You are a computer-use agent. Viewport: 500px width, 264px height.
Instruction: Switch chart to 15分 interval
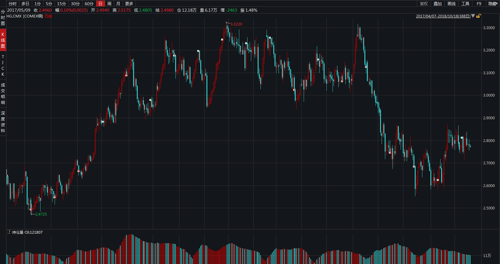click(x=61, y=4)
